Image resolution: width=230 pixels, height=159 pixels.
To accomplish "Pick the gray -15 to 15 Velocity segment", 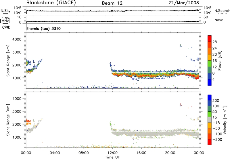I will (210, 120).
